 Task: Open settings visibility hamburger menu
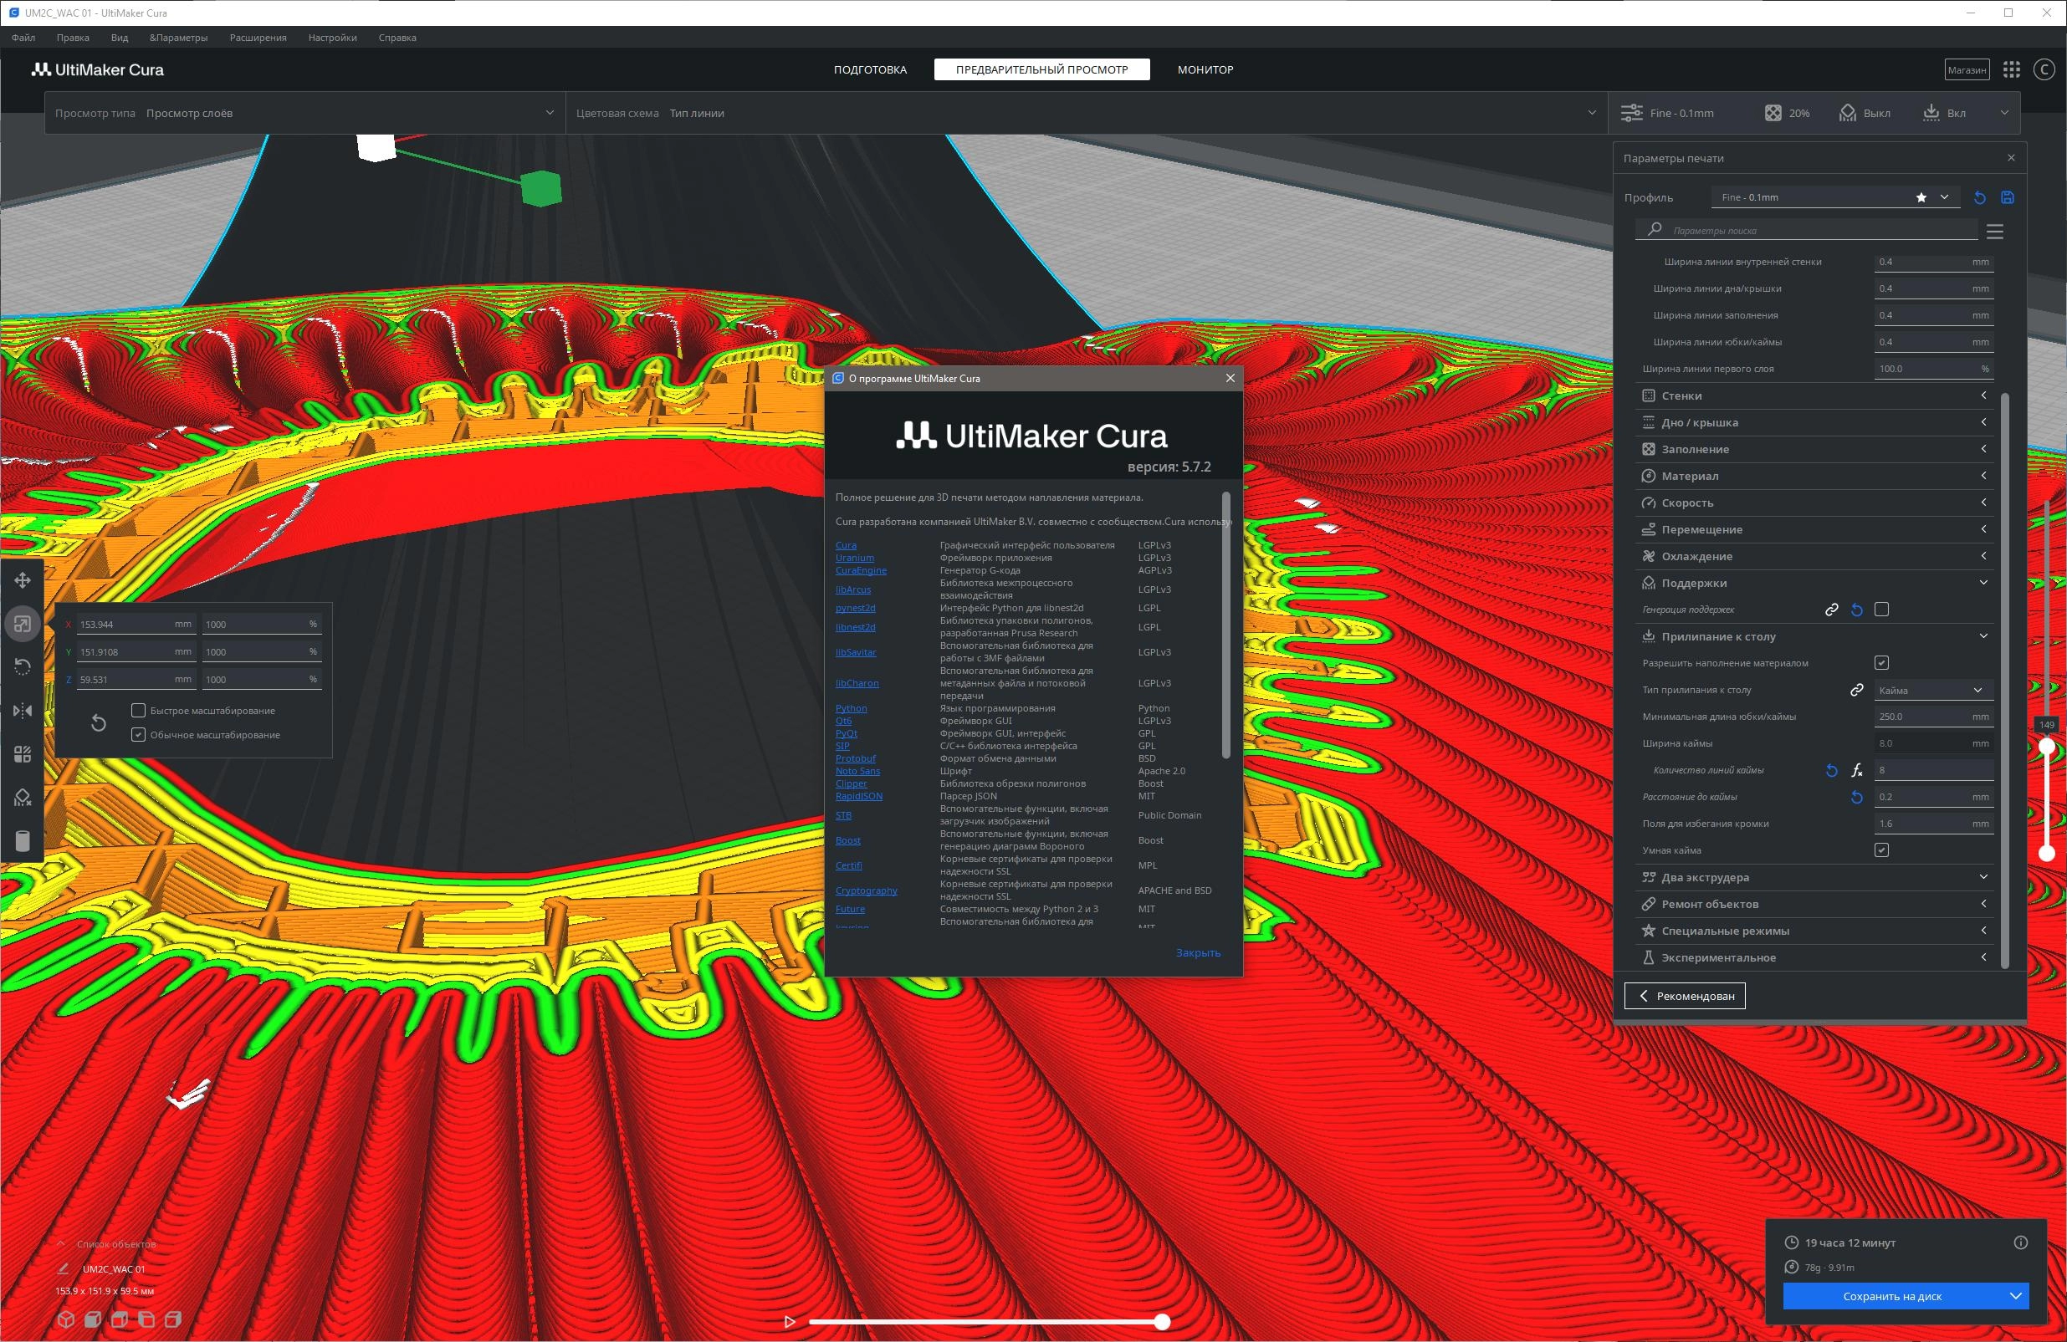1995,231
